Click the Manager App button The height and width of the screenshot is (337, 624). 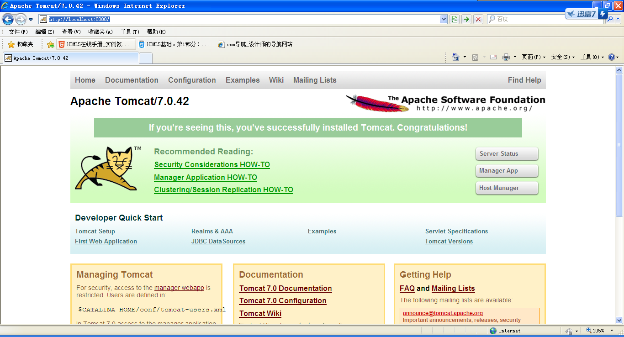pyautogui.click(x=507, y=171)
